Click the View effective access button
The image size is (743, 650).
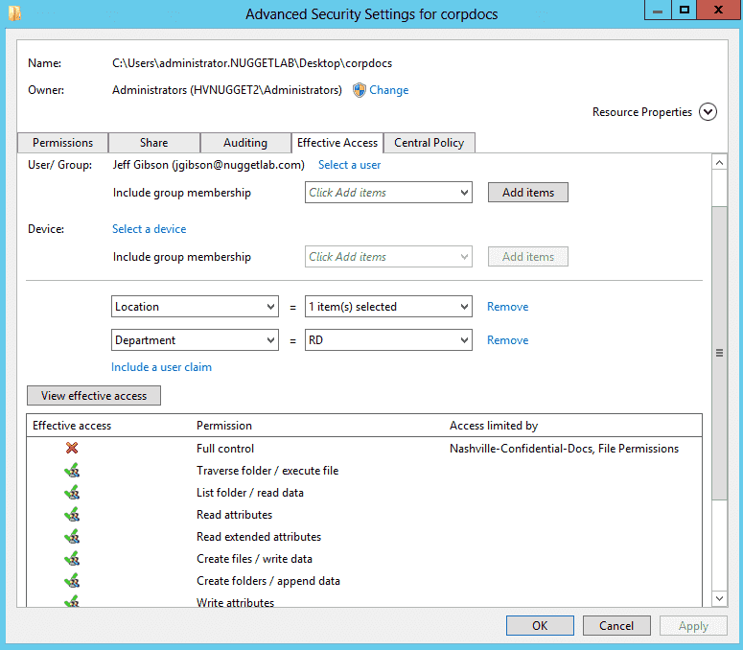94,396
